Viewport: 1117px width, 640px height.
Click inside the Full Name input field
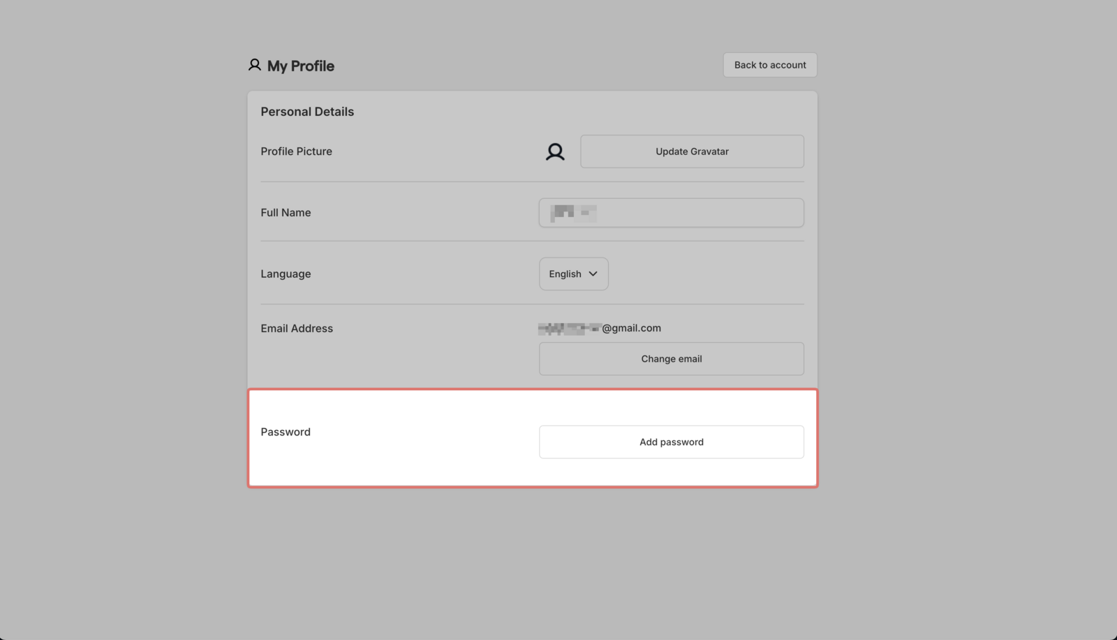pyautogui.click(x=671, y=212)
